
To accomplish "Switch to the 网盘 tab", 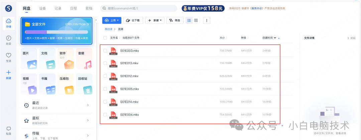I will coord(27,8).
